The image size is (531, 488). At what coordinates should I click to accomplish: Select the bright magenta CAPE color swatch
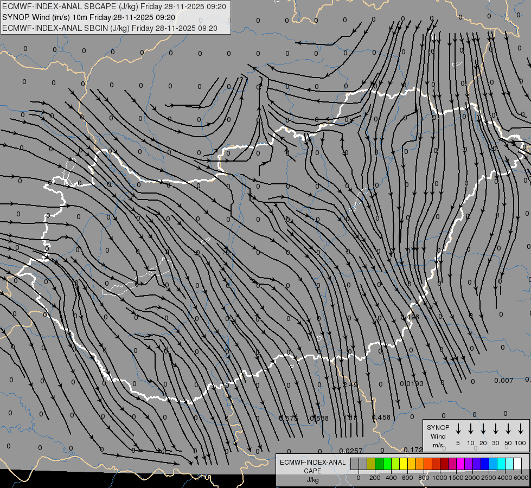[460, 464]
